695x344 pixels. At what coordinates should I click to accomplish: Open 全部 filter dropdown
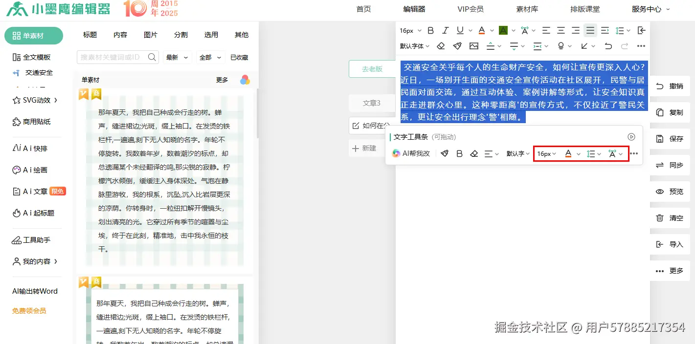211,57
